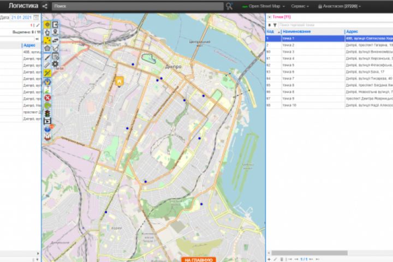This screenshot has width=393, height=262.
Task: Click the plus add icon at points panel bottom
Action: [269, 259]
